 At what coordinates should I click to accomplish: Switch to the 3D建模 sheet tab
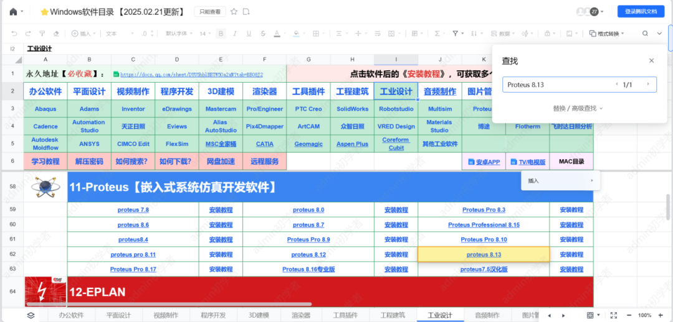coord(259,315)
